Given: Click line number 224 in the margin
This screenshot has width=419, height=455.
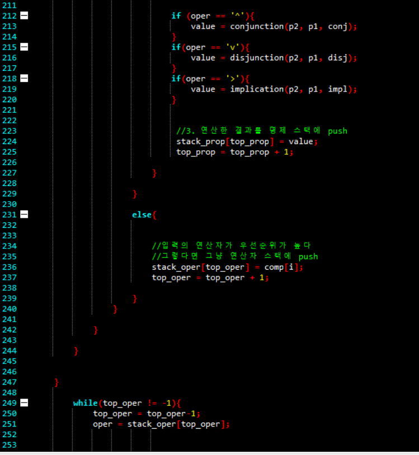Looking at the screenshot, I should click(10, 142).
